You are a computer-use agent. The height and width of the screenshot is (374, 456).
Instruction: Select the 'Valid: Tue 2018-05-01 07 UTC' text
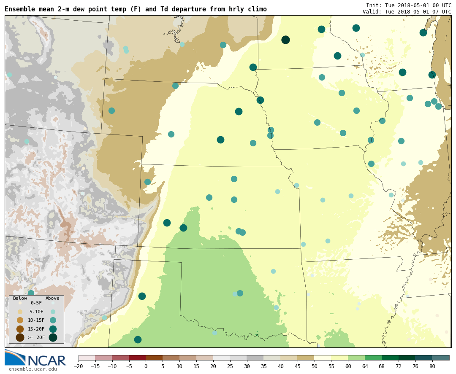tap(407, 12)
